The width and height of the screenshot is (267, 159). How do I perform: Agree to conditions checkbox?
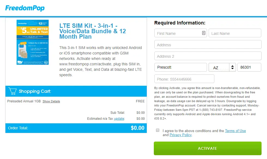(x=158, y=130)
